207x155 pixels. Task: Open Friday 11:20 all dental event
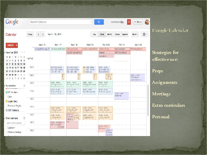click(121, 96)
